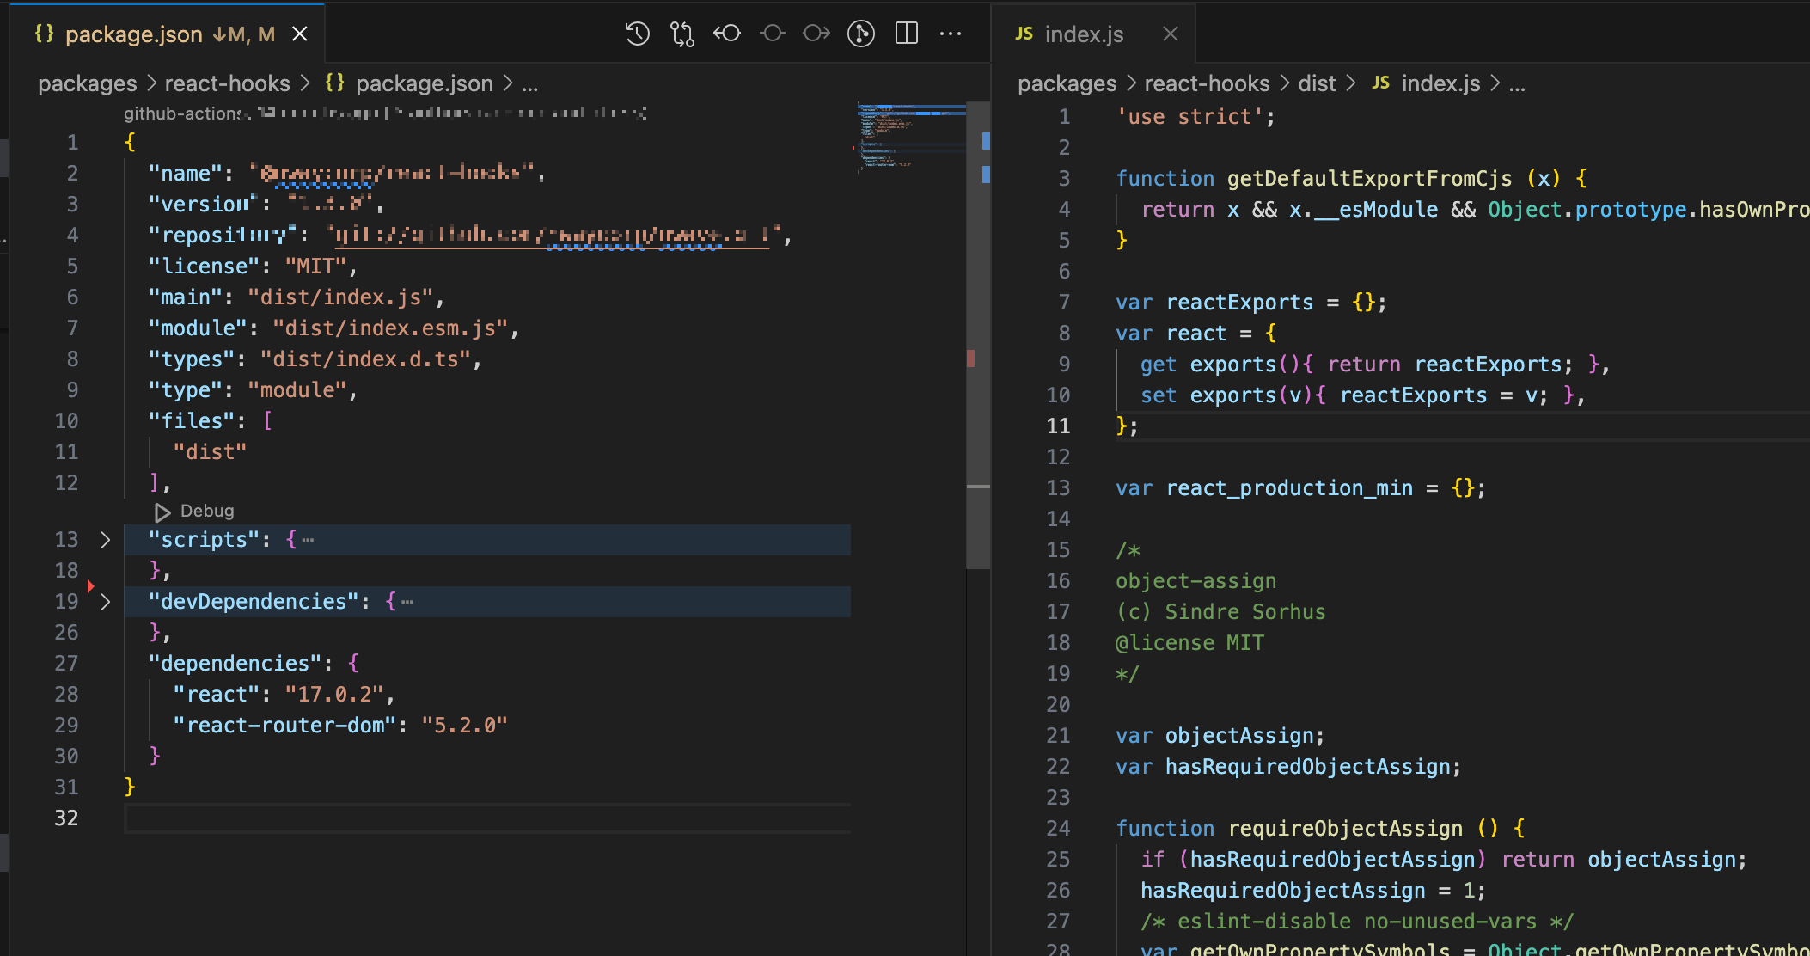Expand the folded devDependencies block
The height and width of the screenshot is (956, 1810).
click(x=106, y=602)
